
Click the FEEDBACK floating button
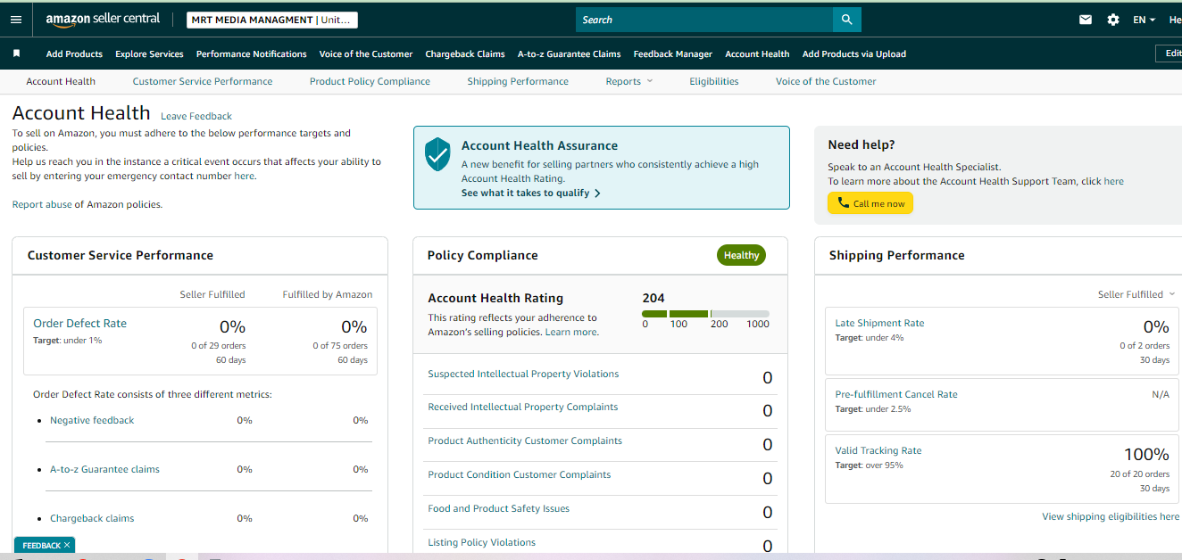coord(44,545)
